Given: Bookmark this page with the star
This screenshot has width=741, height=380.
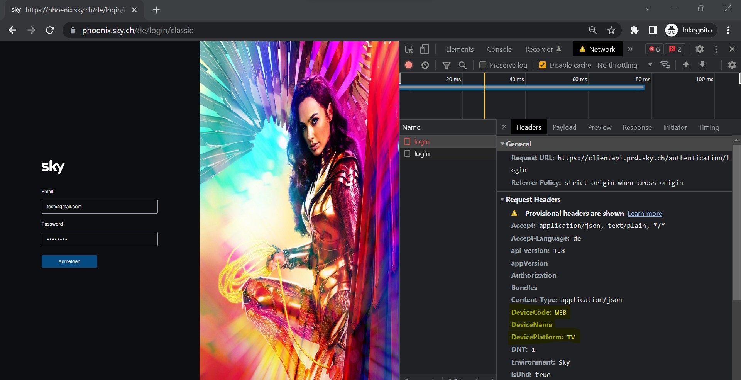Looking at the screenshot, I should click(611, 30).
